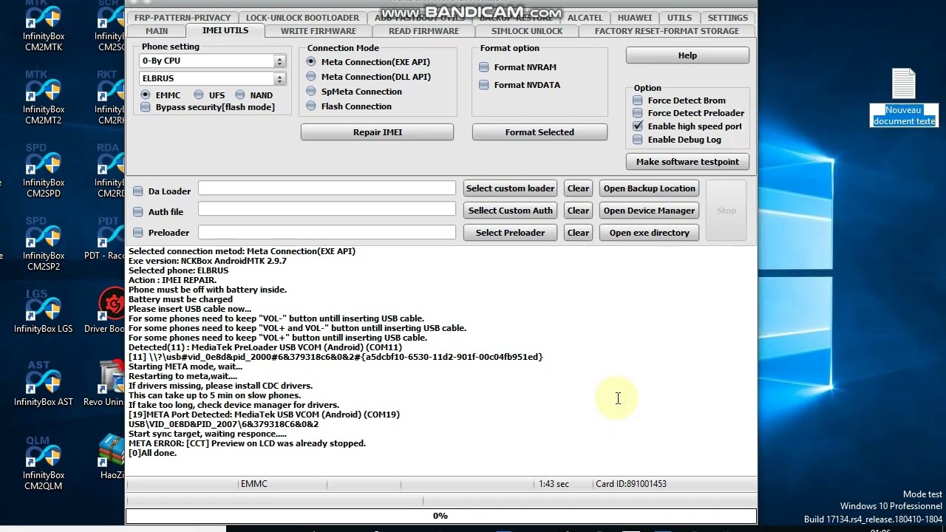Choose UFS storage type
946x532 pixels.
(199, 95)
